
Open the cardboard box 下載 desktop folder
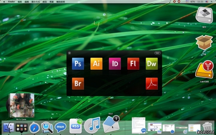(204, 43)
